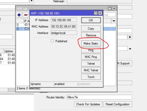The height and width of the screenshot is (111, 147).
Task: Click the Copy button in ARP dialog
Action: point(91,28)
